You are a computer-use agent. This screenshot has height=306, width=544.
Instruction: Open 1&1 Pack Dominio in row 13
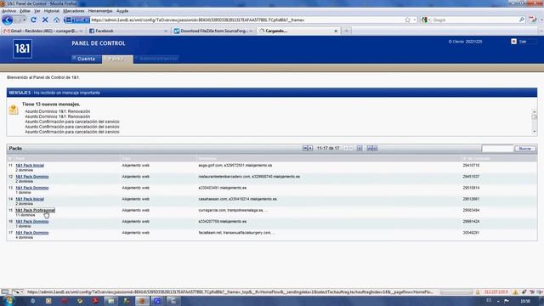[32, 188]
